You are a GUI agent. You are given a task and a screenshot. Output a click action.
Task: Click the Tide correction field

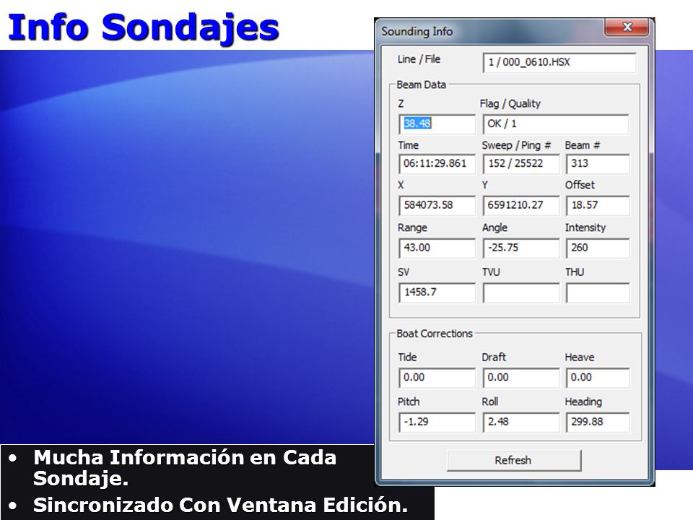click(x=437, y=378)
